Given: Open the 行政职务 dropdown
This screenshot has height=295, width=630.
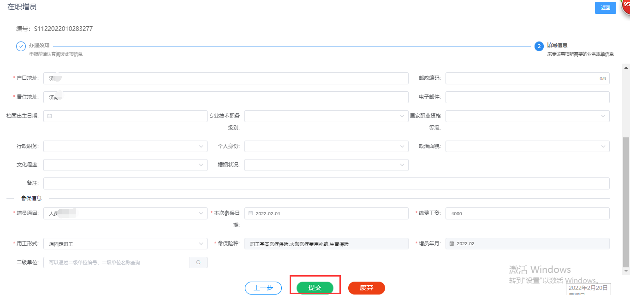Looking at the screenshot, I should pyautogui.click(x=125, y=146).
